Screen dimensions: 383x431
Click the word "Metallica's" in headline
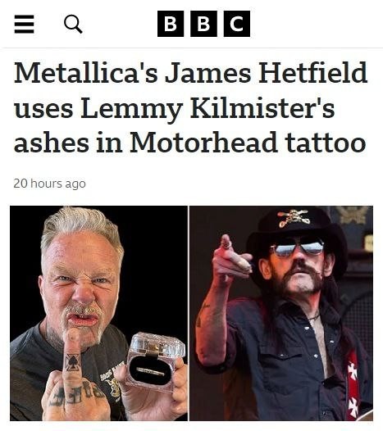click(86, 73)
